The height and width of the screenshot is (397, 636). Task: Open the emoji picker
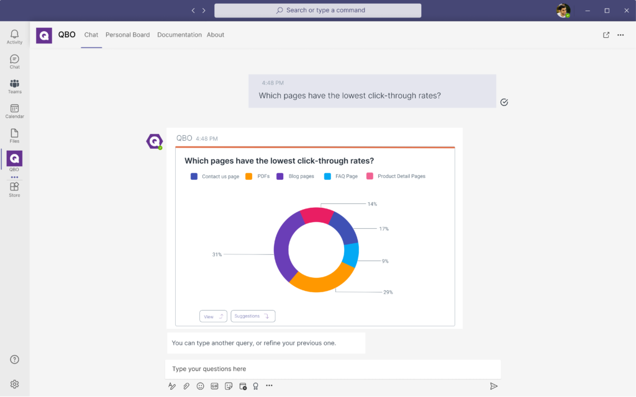(201, 386)
